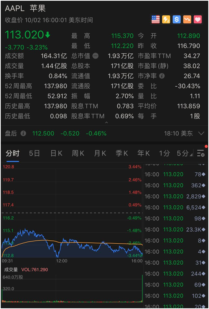Tap the 3.44% percent axis label
Image resolution: width=209 pixels, height=309 pixels.
[135, 167]
